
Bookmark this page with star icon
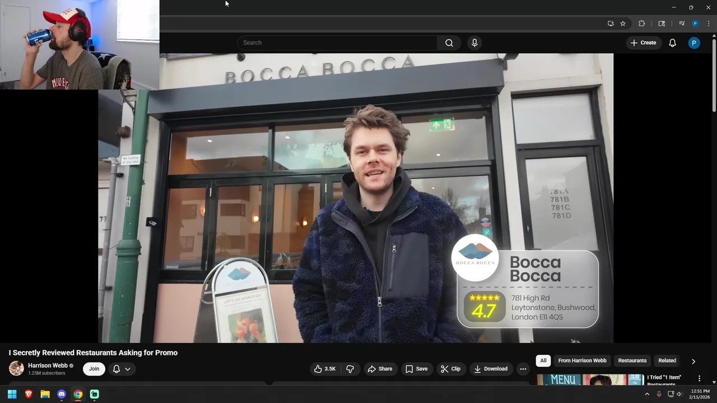(x=623, y=24)
